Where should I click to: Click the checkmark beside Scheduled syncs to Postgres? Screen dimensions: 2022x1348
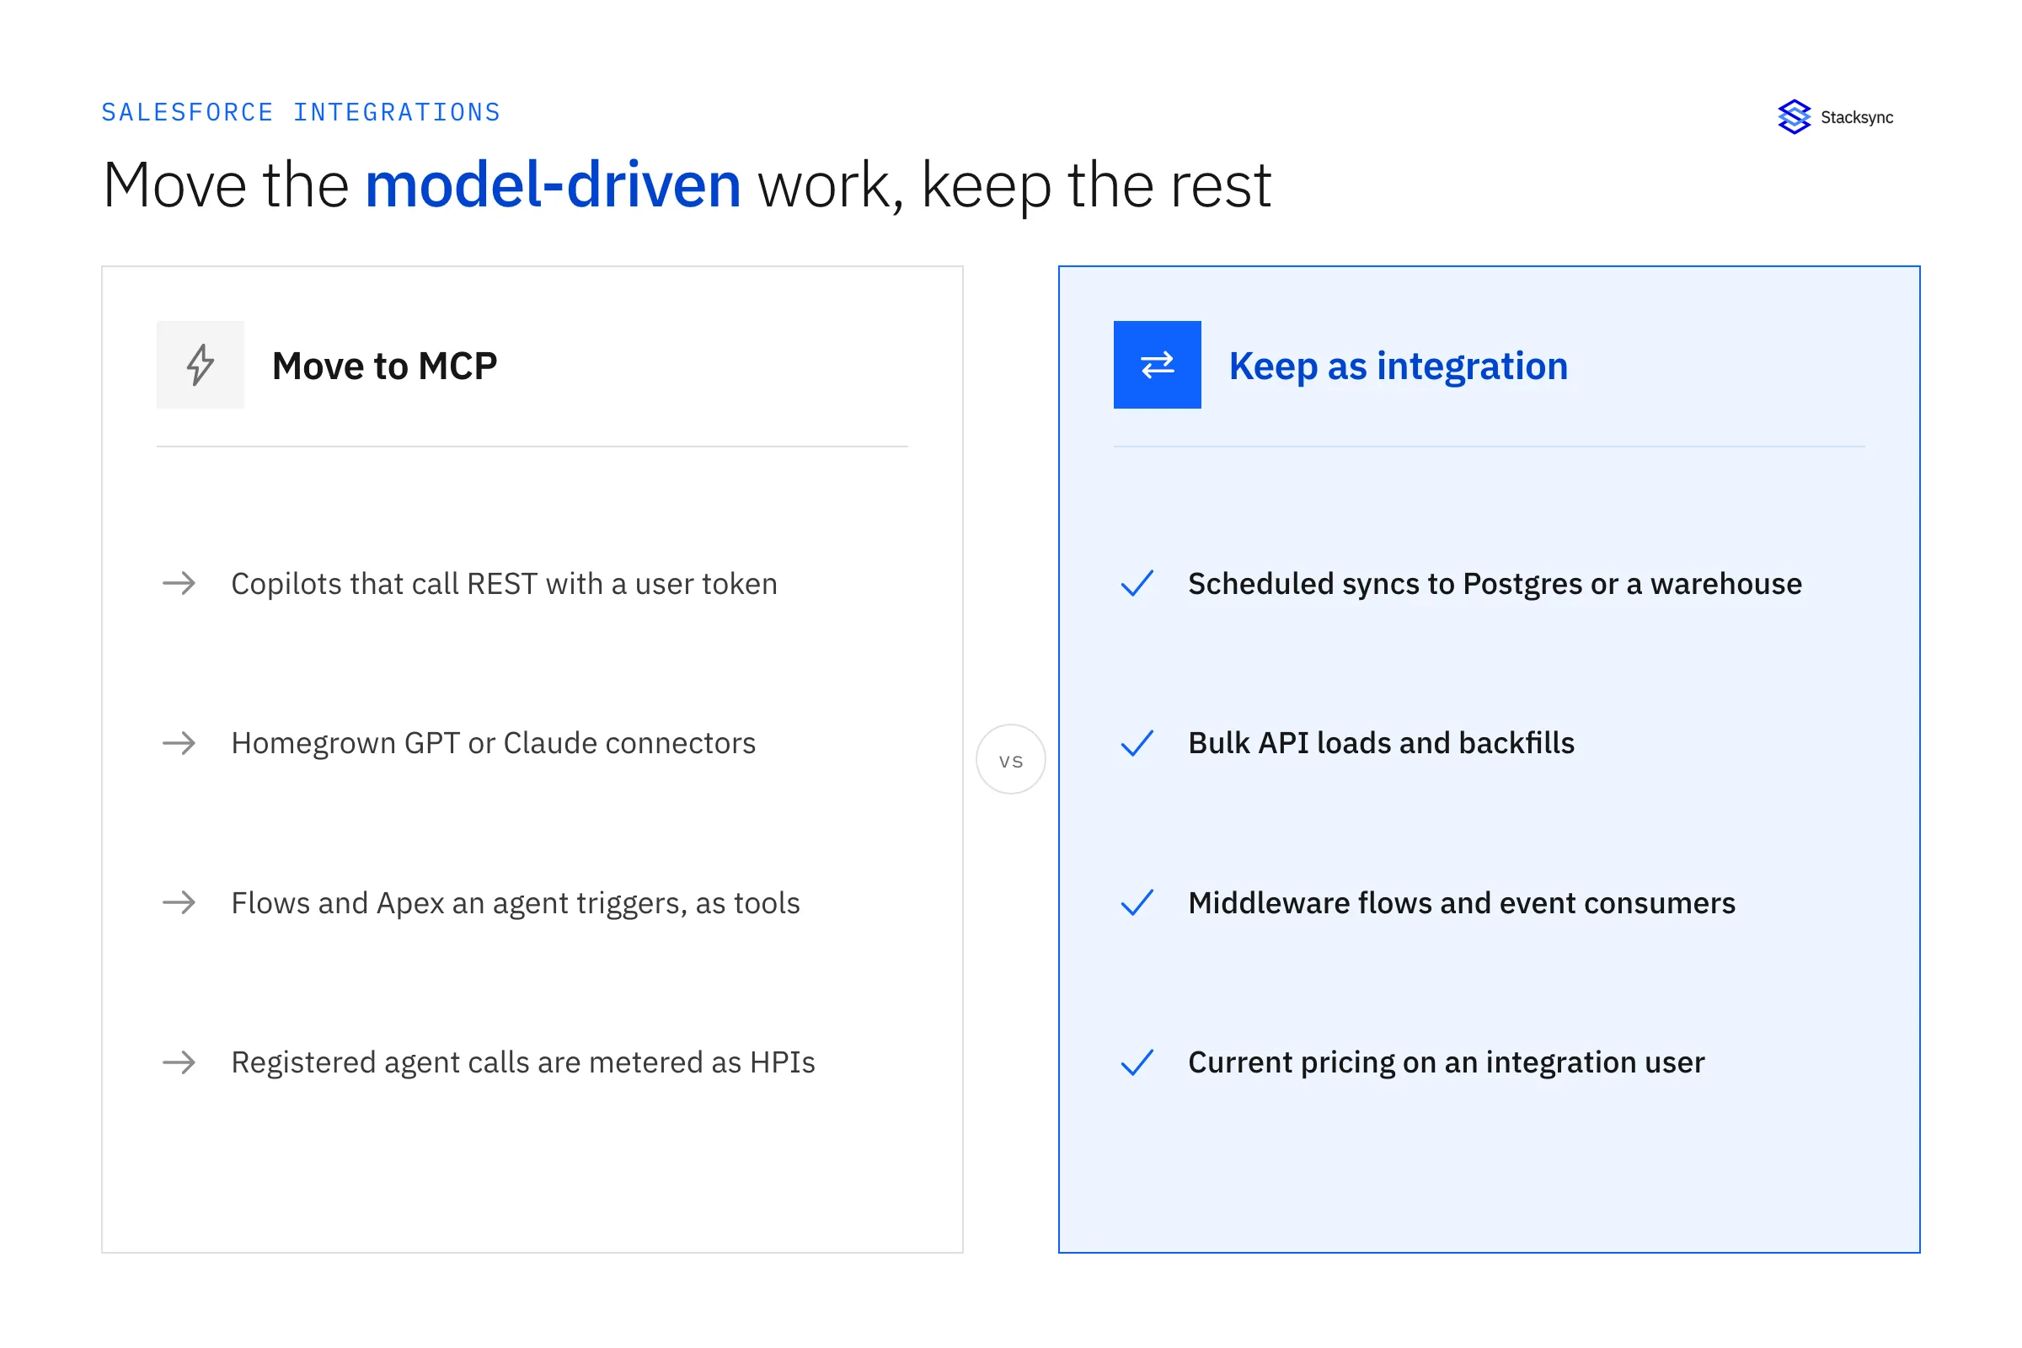point(1137,584)
